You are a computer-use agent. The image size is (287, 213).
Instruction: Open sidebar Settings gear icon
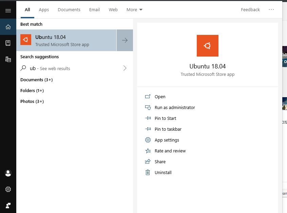tap(8, 189)
